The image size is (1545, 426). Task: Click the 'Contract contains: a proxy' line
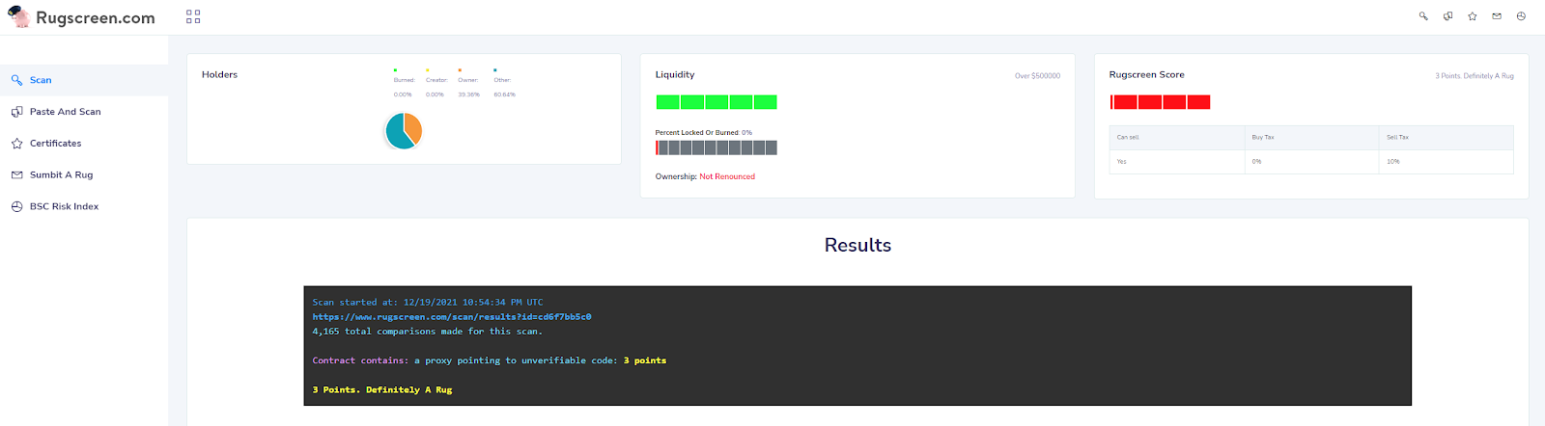[x=489, y=360]
